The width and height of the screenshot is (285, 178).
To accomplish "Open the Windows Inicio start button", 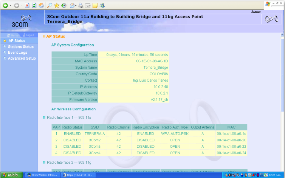I will click(11, 175).
